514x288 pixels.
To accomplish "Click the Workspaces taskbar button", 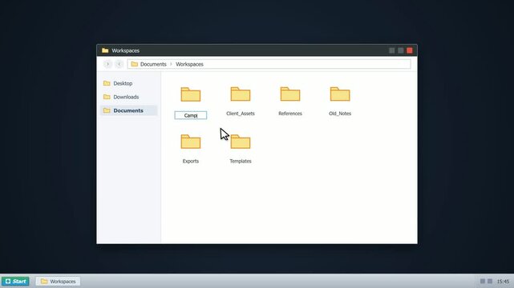I will (x=58, y=281).
